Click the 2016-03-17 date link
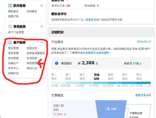Viewport: 156px width, 118px height. tap(144, 42)
